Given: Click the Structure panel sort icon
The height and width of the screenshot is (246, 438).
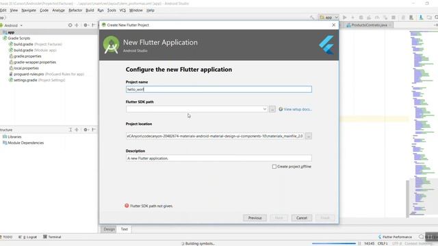Looking at the screenshot, I should point(70,130).
